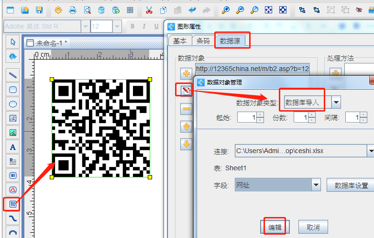Add data object with plus icon
The width and height of the screenshot is (374, 238).
pos(186,73)
